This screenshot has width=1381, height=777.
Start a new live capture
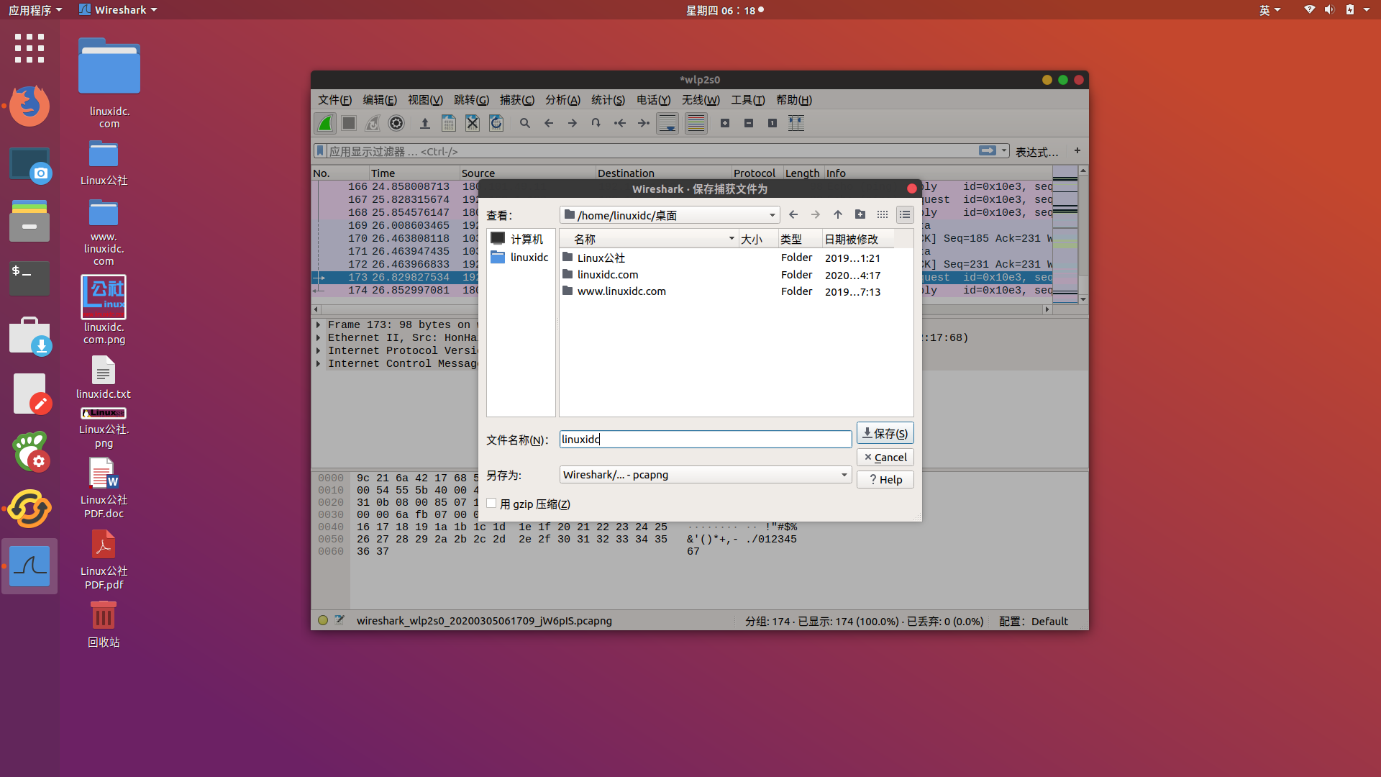point(324,122)
